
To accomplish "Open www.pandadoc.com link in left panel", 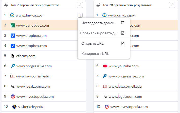I will coord(33,25).
